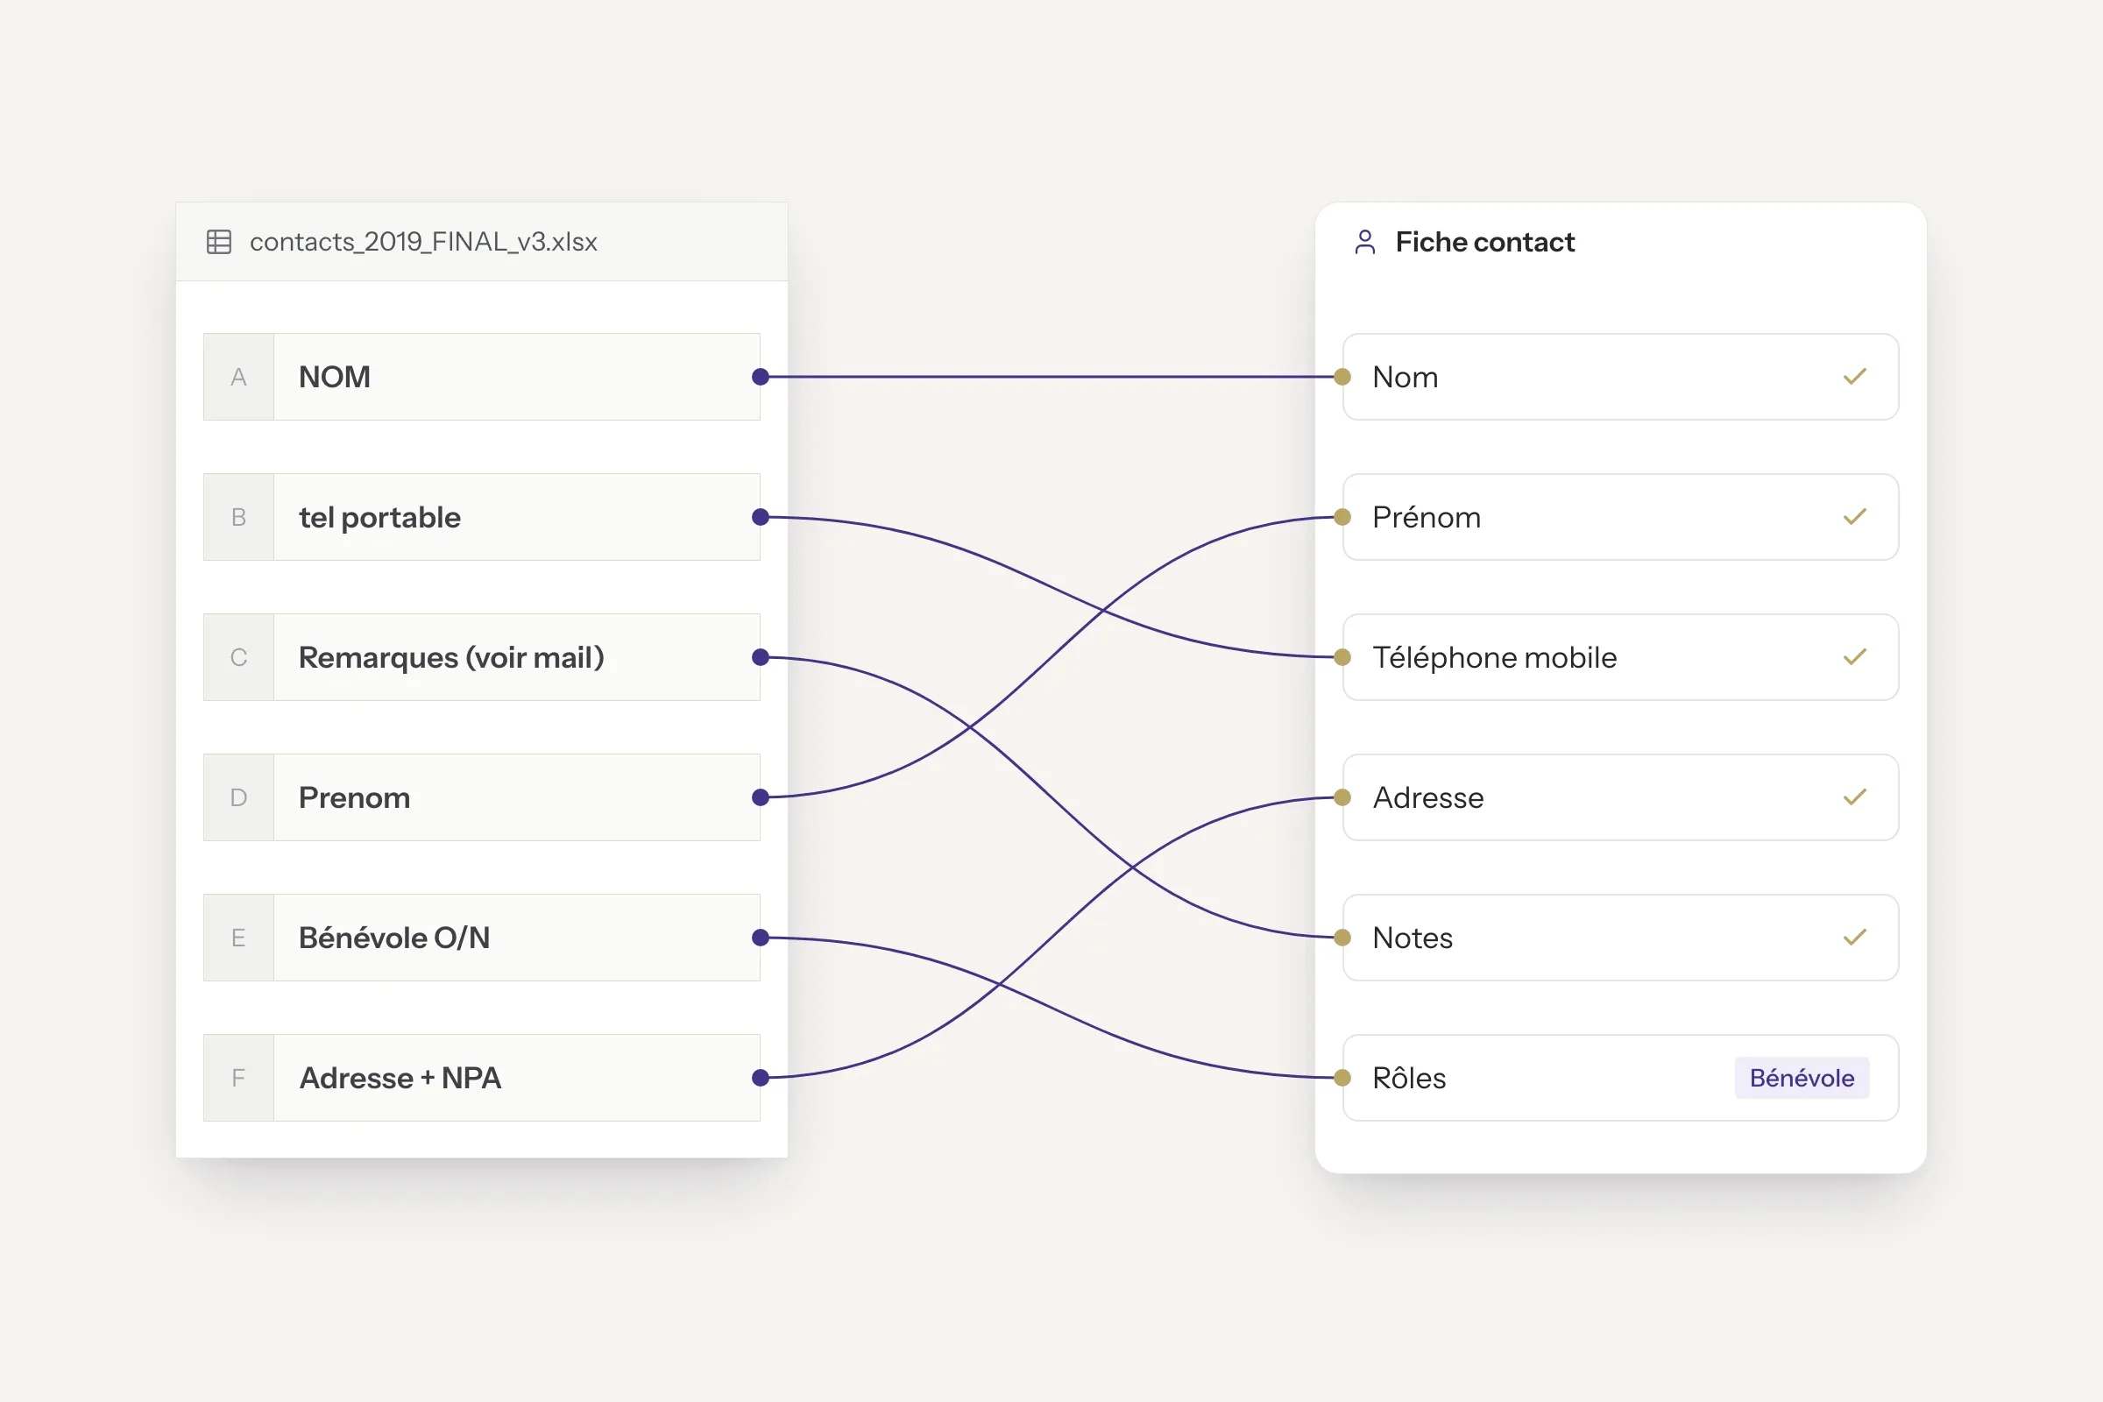Click the checkmark icon in the Notes field
Viewport: 2103px width, 1402px height.
[1854, 937]
